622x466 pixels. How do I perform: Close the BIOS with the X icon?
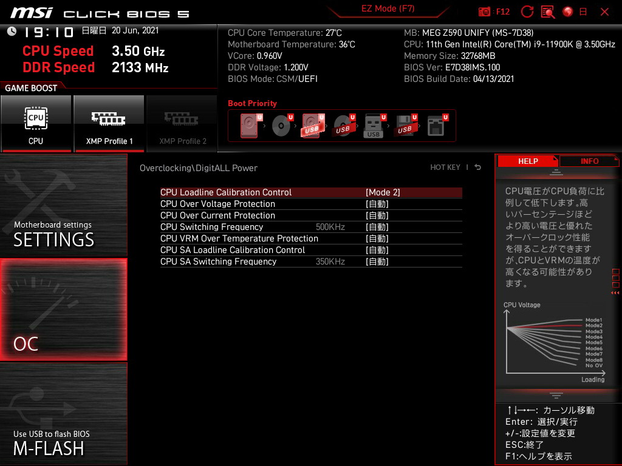604,12
